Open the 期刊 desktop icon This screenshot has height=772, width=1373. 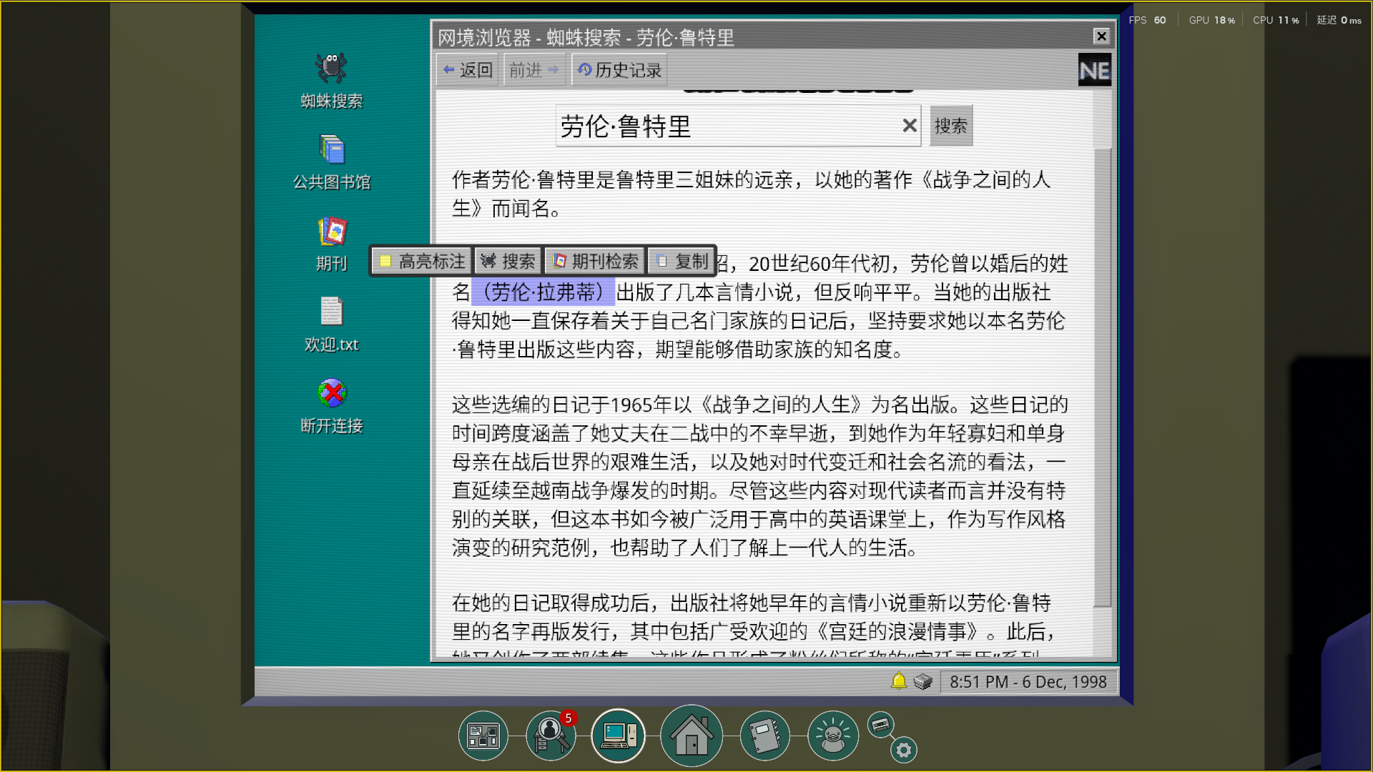point(331,242)
